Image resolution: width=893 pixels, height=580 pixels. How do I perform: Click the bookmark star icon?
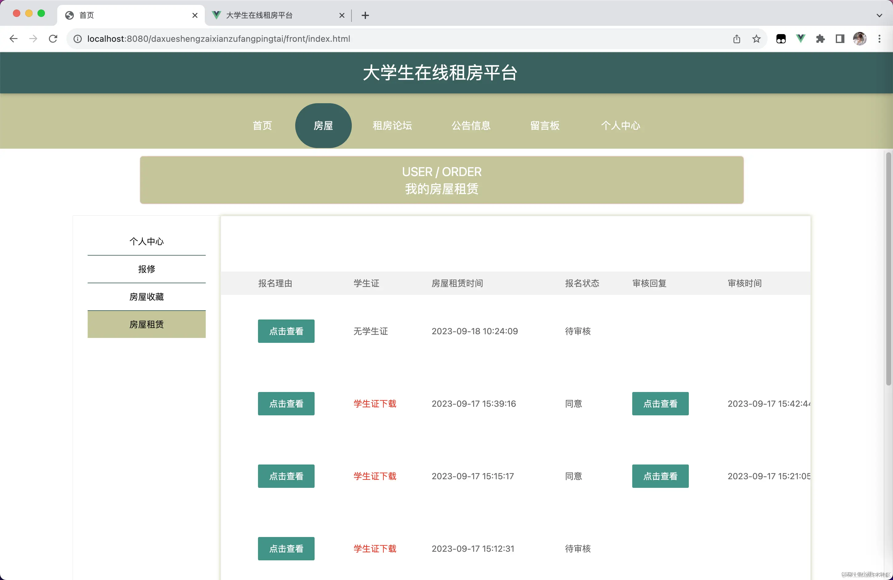pos(756,39)
